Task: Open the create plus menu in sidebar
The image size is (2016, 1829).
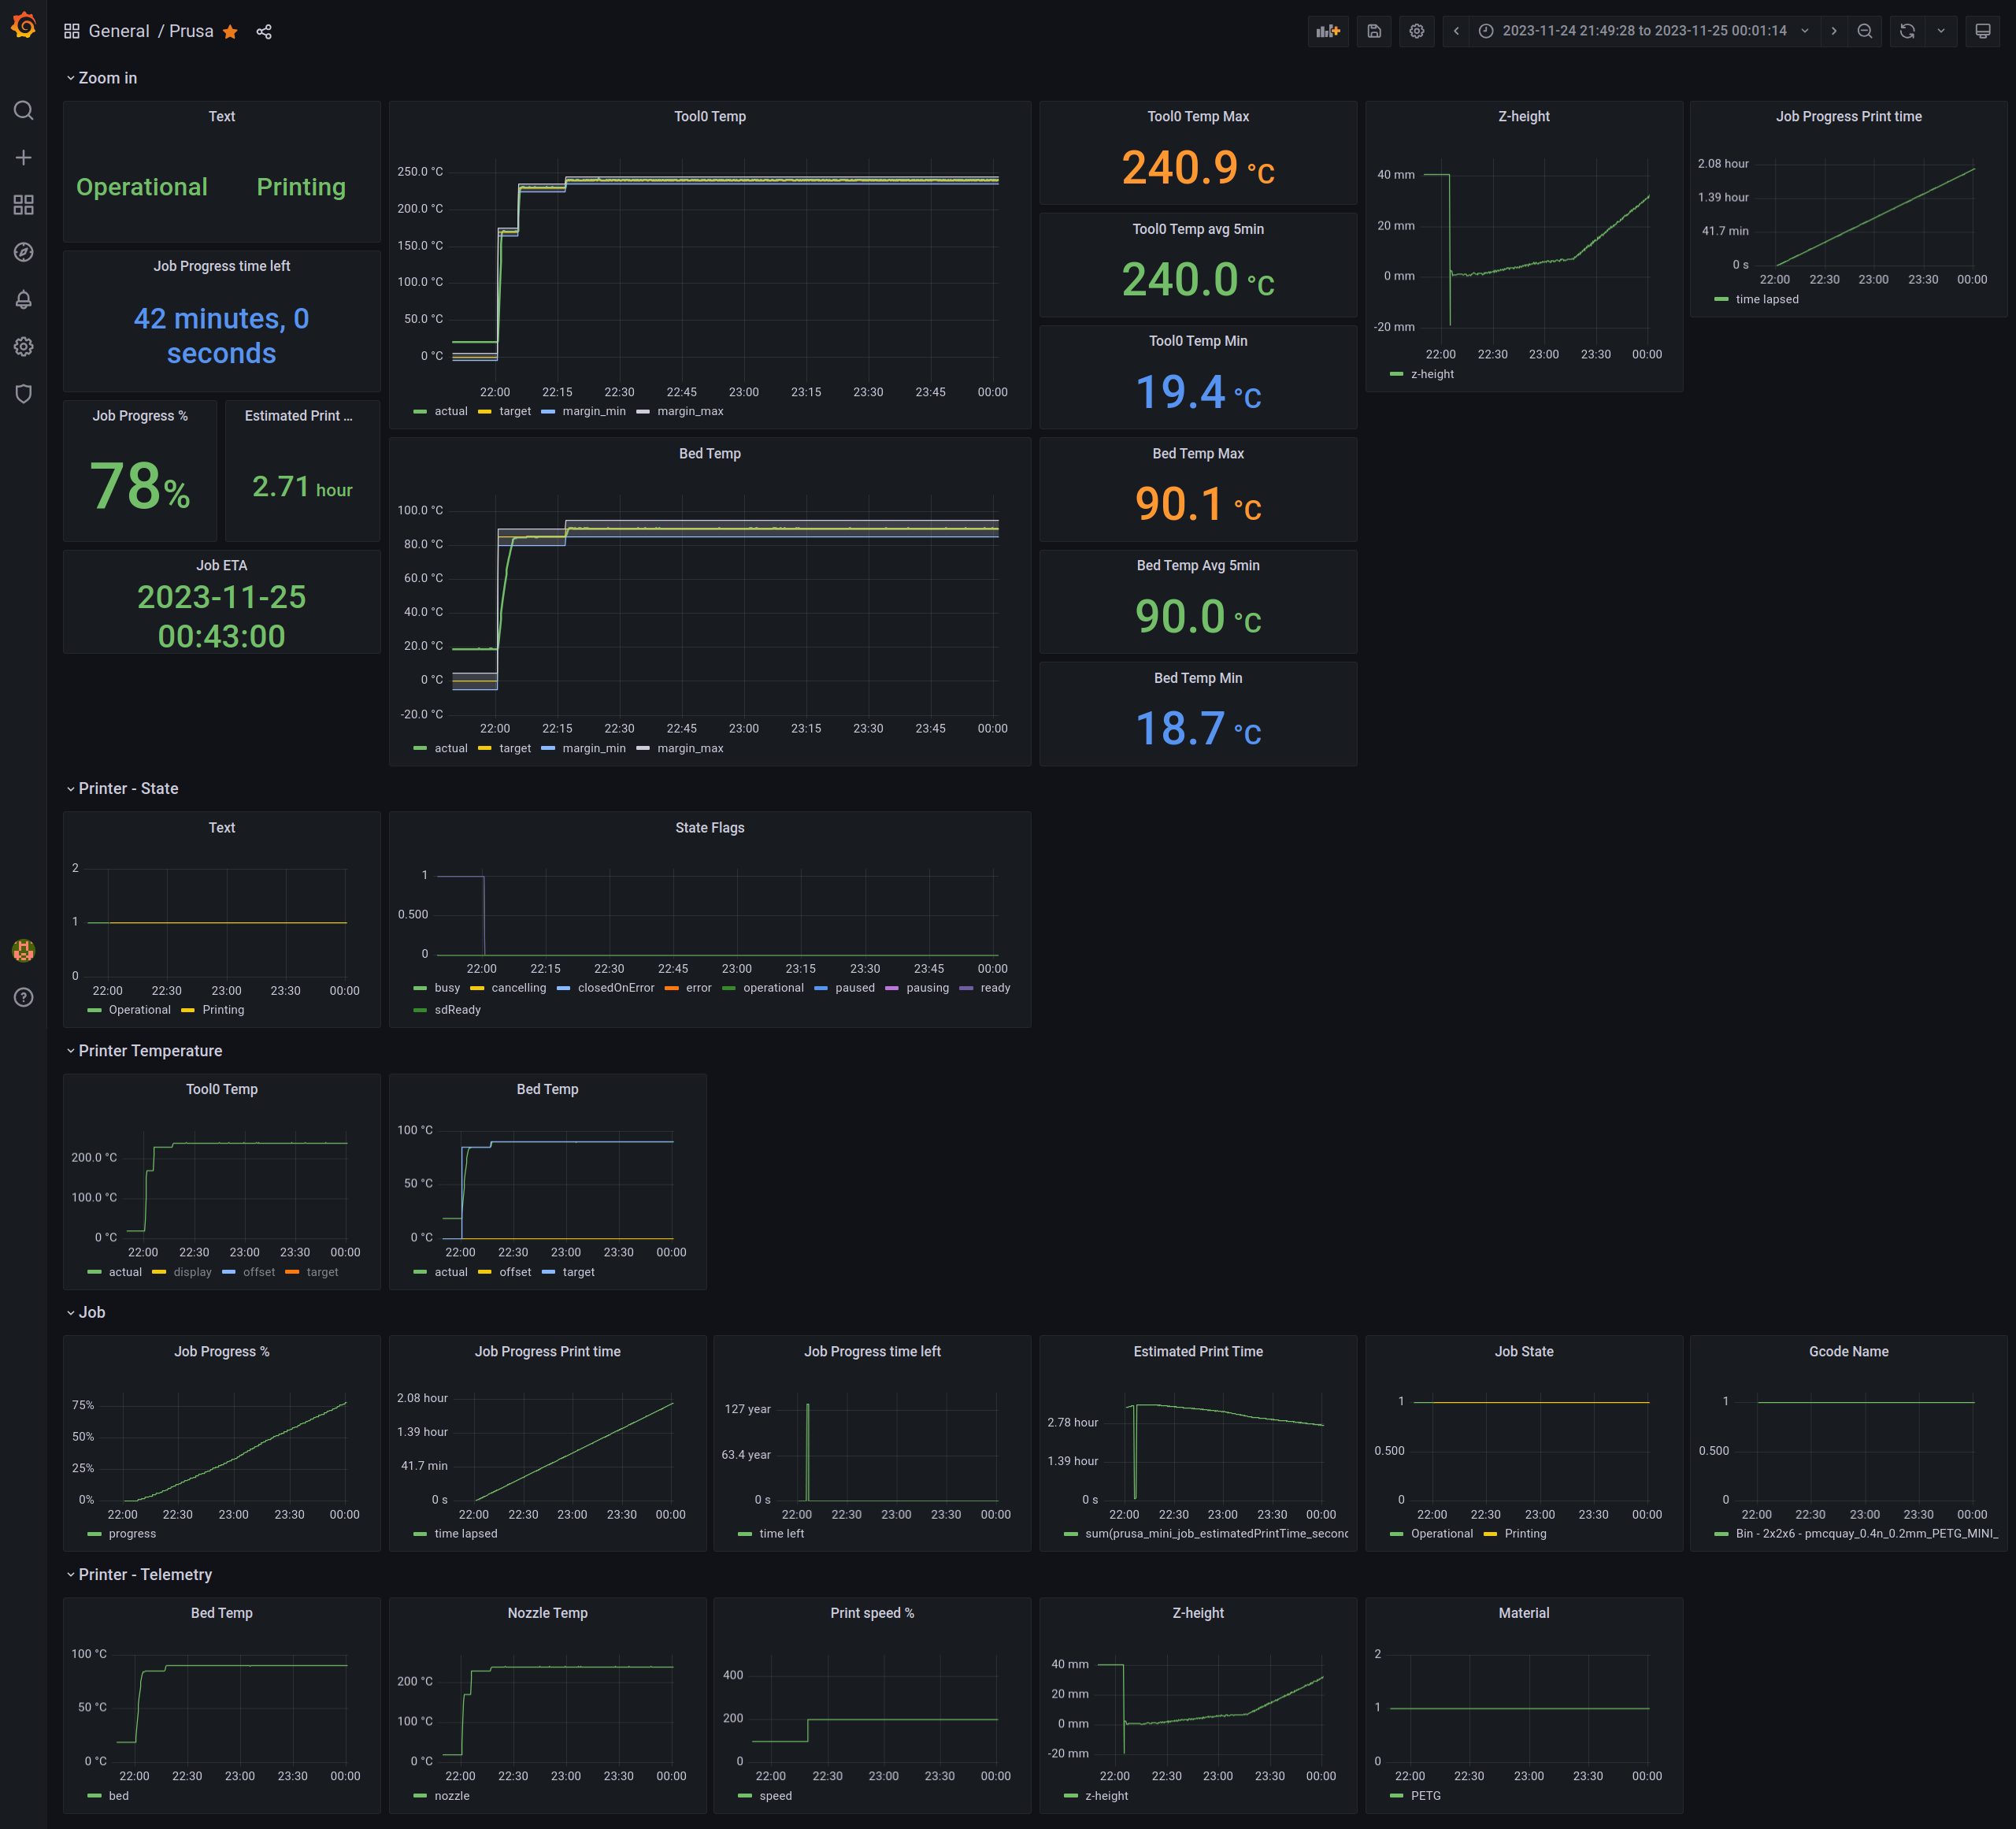Action: tap(23, 157)
